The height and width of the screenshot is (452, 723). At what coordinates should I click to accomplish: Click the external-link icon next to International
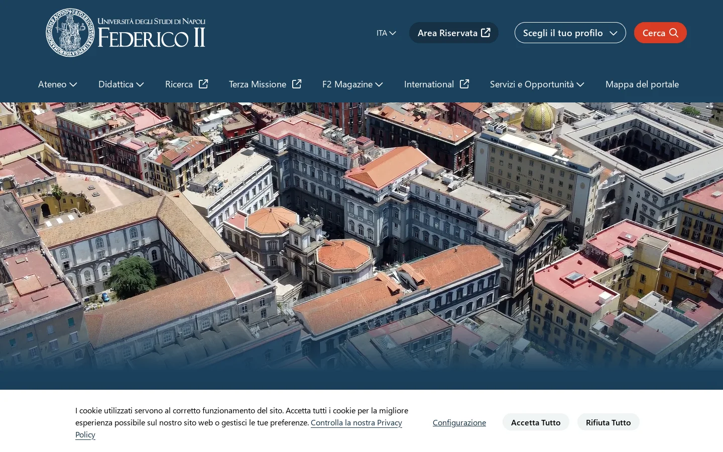pos(464,84)
